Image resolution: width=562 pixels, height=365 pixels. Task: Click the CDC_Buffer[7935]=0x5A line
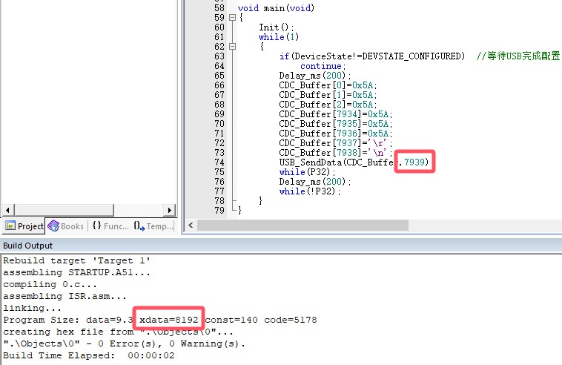pos(336,124)
